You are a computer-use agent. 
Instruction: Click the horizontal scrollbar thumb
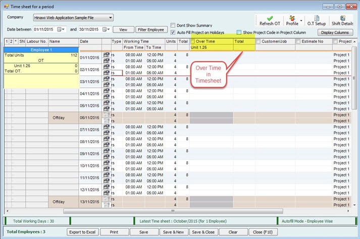point(173,211)
